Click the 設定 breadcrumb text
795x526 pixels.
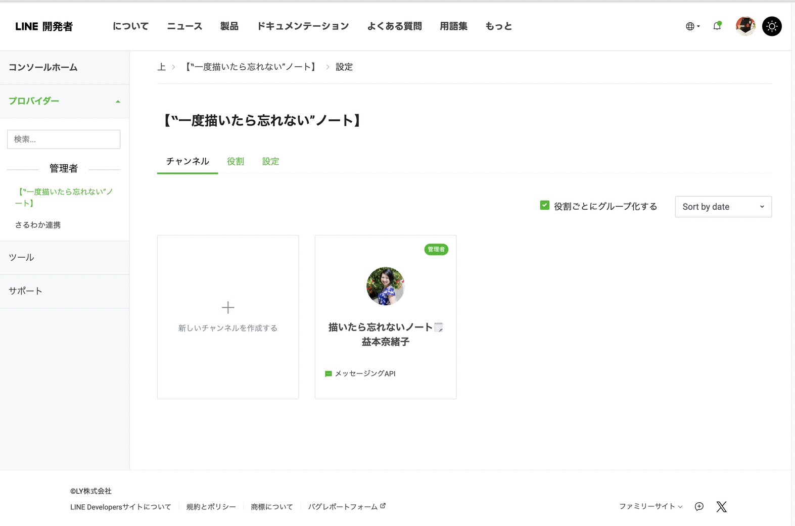click(x=344, y=67)
